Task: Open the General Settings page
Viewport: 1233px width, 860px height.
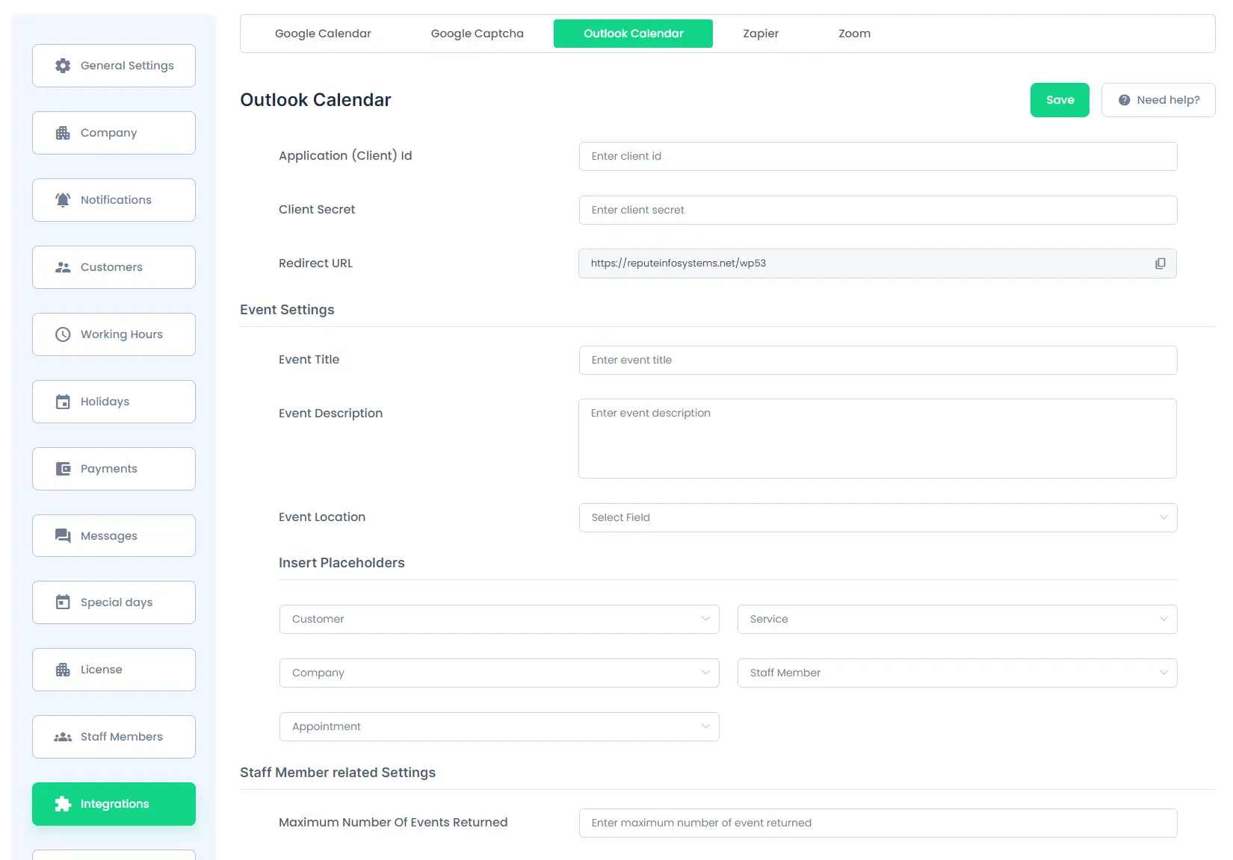Action: coord(114,66)
